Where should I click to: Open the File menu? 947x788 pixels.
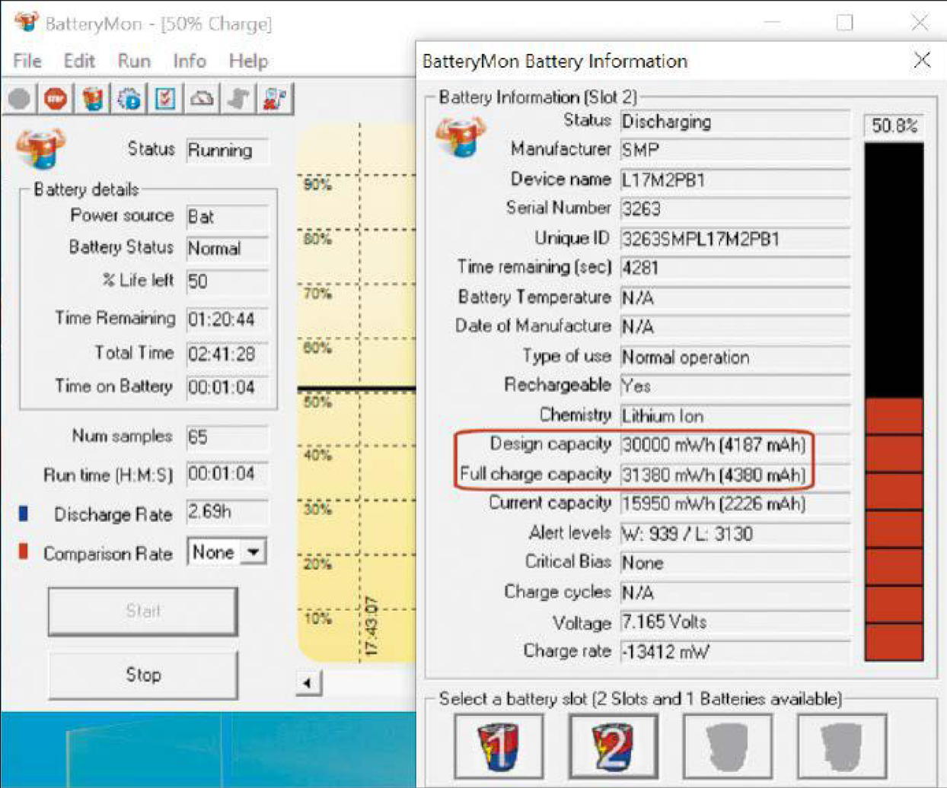click(x=27, y=61)
